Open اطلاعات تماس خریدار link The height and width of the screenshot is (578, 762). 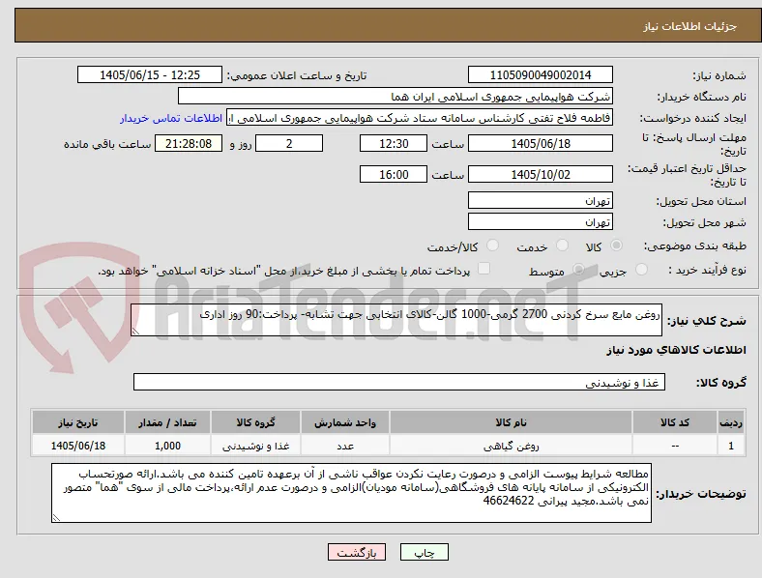171,118
